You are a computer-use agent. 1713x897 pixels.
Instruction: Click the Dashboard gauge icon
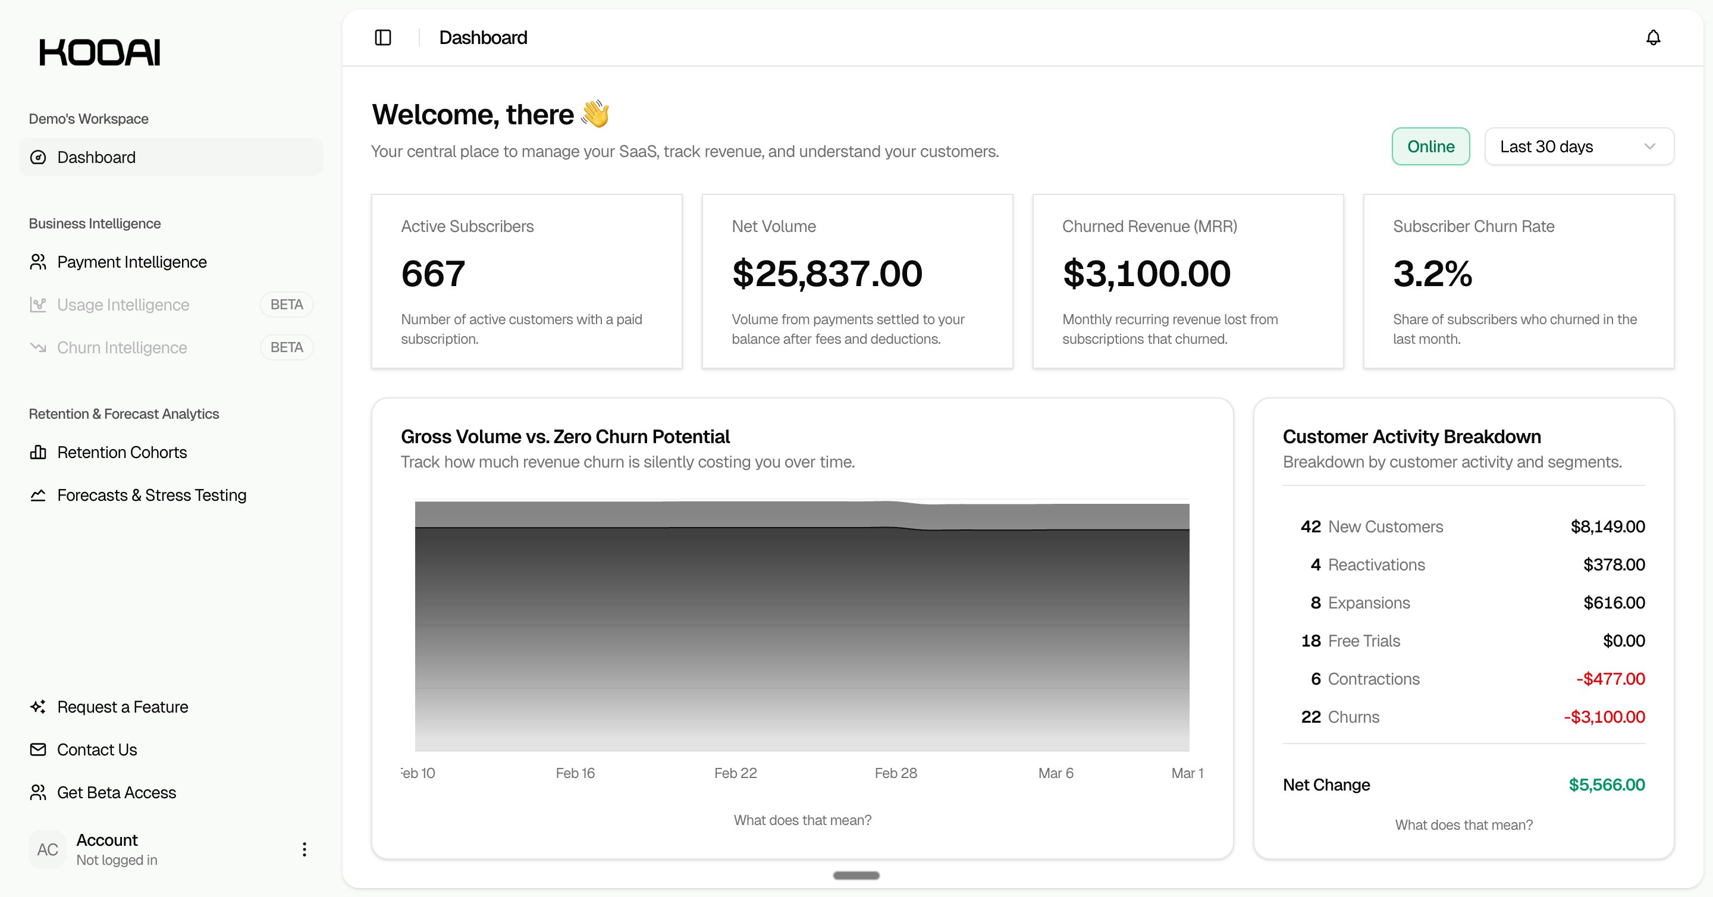(x=39, y=158)
